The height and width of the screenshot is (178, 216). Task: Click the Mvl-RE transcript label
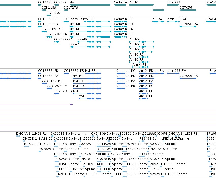pyautogui.click(x=75, y=44)
